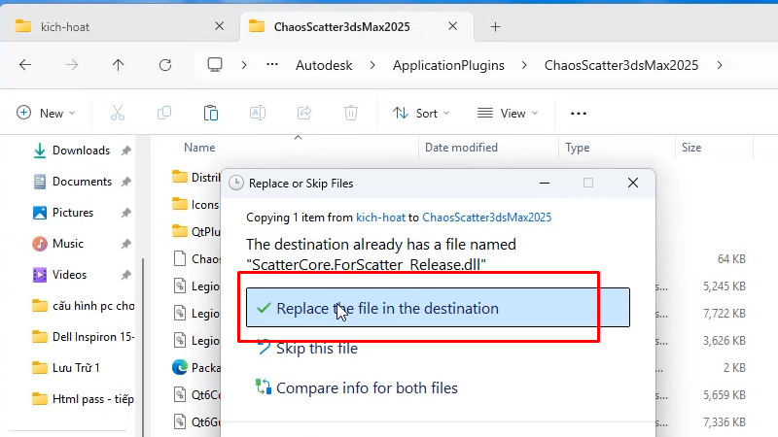Select the Distri folder in file list
The image size is (778, 437).
coord(195,177)
